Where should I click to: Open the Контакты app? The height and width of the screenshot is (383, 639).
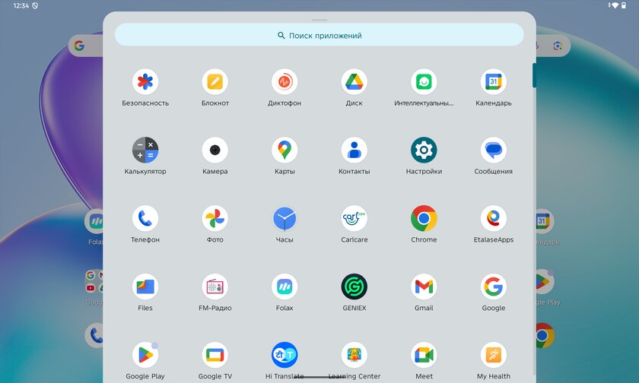tap(354, 150)
